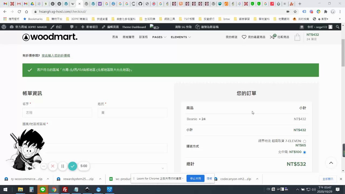This screenshot has height=194, width=345.
Task: Open the 我的帳號 account link
Action: (x=232, y=37)
